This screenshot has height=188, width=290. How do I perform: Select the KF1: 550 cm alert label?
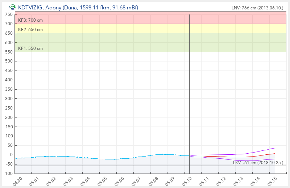pyautogui.click(x=30, y=48)
